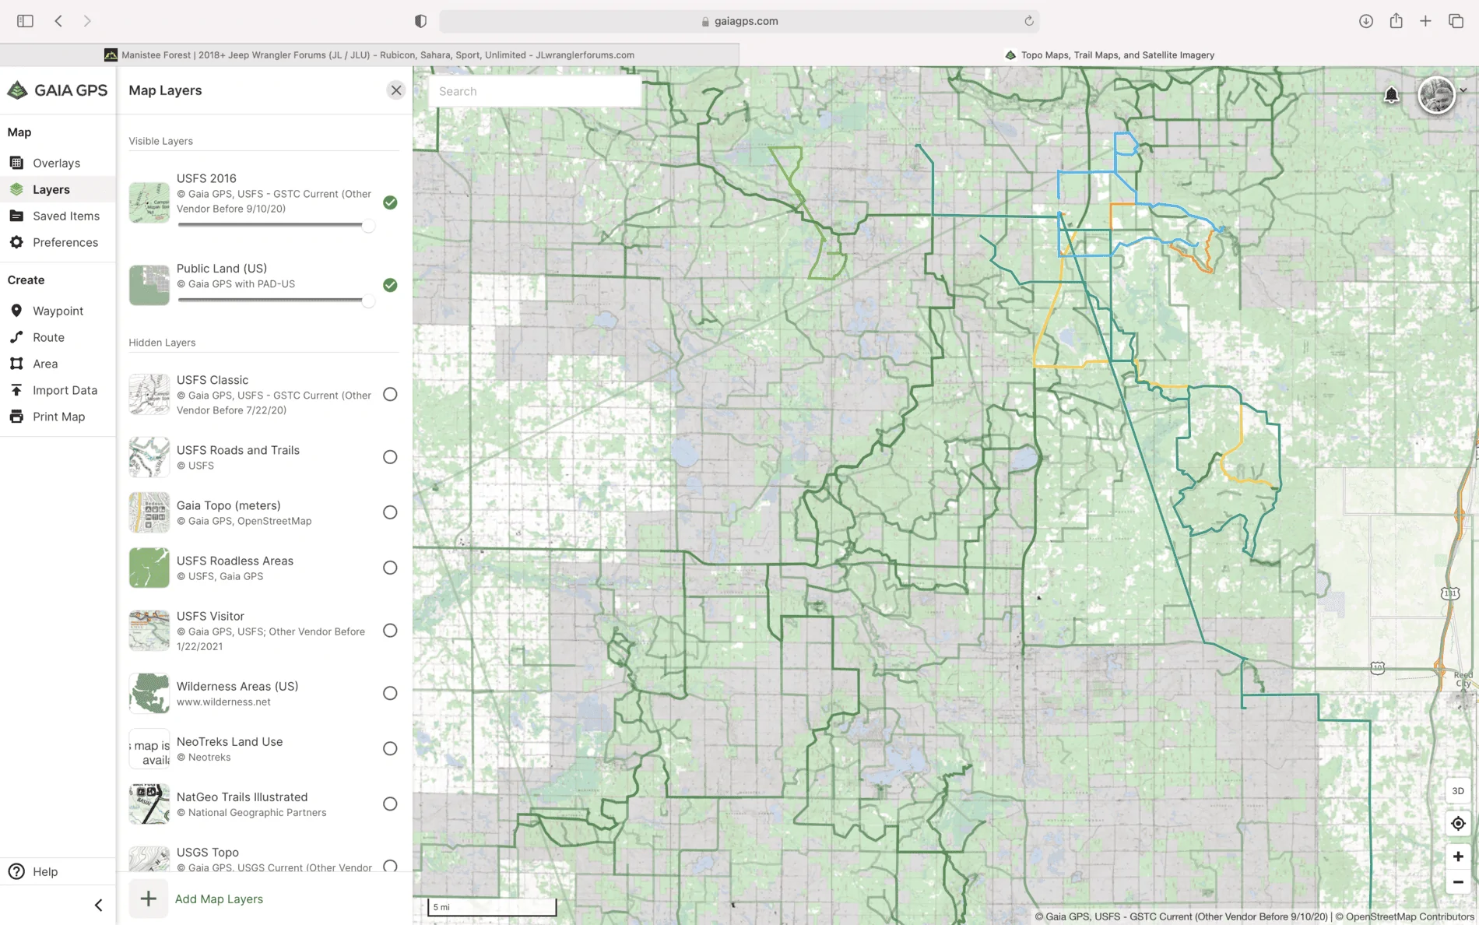
Task: Uncheck the Public Land (US) layer
Action: pos(390,285)
